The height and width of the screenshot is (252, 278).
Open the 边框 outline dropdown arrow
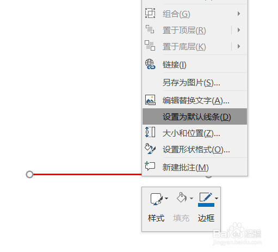pyautogui.click(x=217, y=198)
